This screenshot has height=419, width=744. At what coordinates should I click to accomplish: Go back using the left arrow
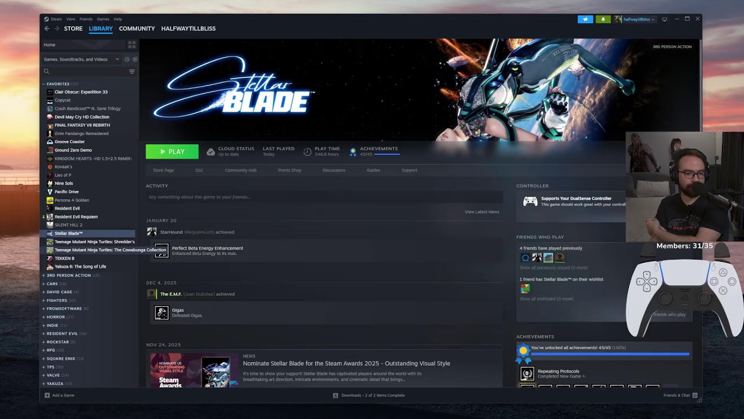(47, 29)
